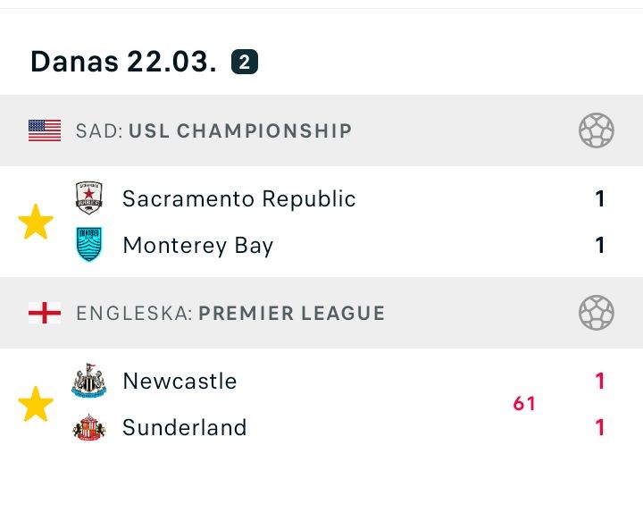This screenshot has height=521, width=643.
Task: Click the USA flag icon
Action: tap(45, 130)
